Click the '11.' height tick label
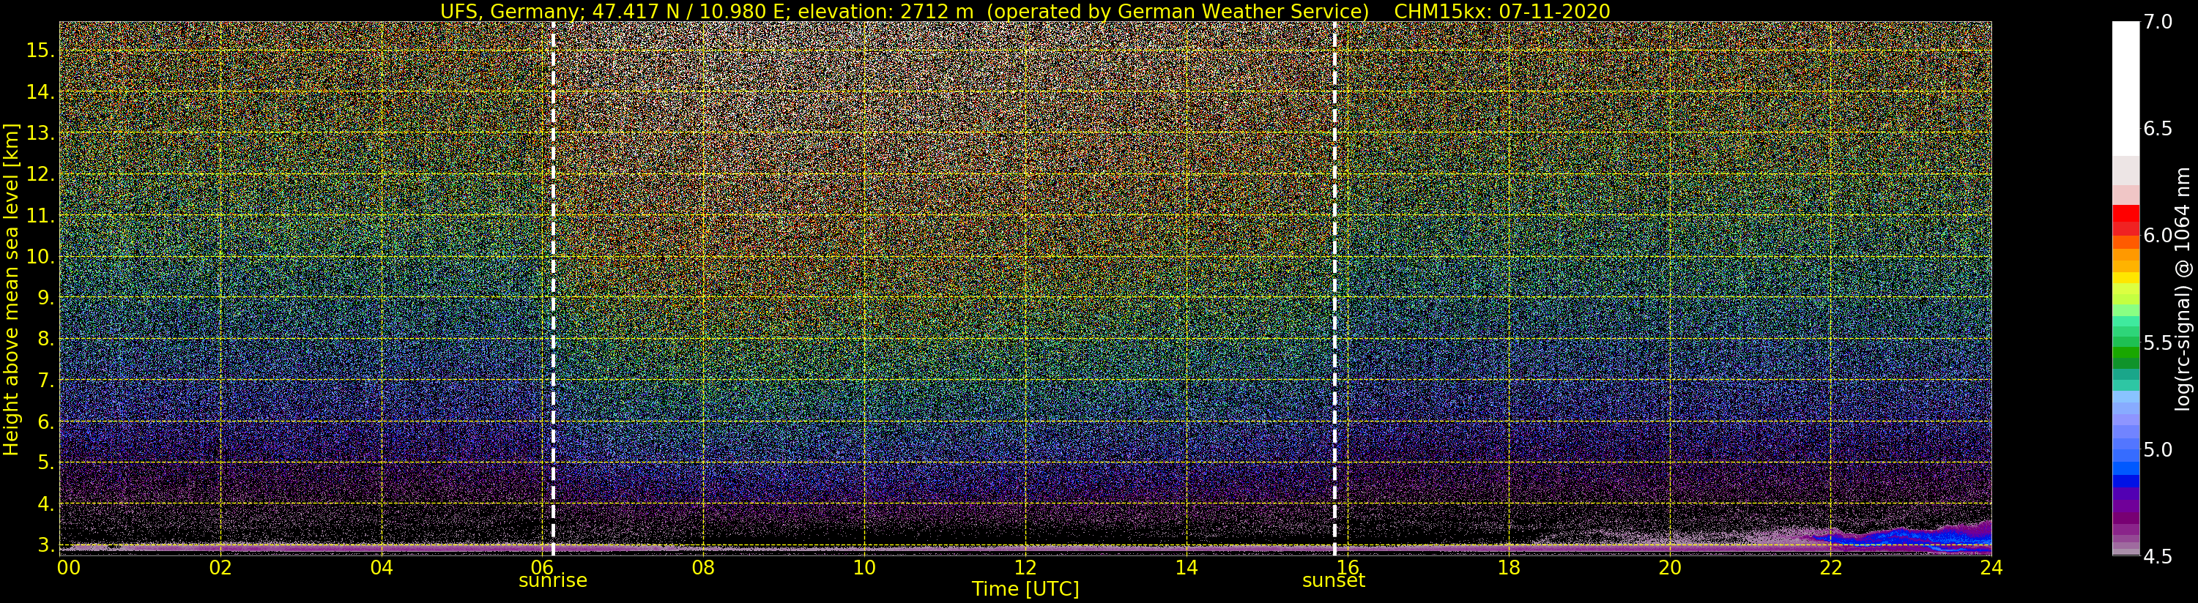The height and width of the screenshot is (603, 2198). 40,216
